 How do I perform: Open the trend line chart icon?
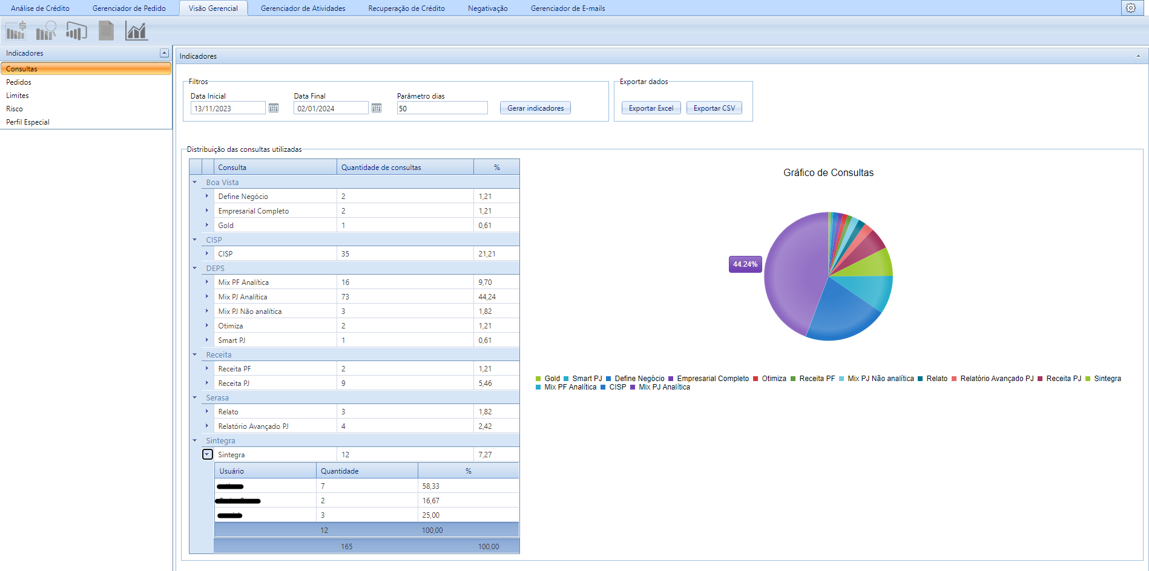click(136, 30)
